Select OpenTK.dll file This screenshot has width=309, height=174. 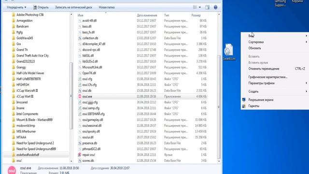[89, 73]
